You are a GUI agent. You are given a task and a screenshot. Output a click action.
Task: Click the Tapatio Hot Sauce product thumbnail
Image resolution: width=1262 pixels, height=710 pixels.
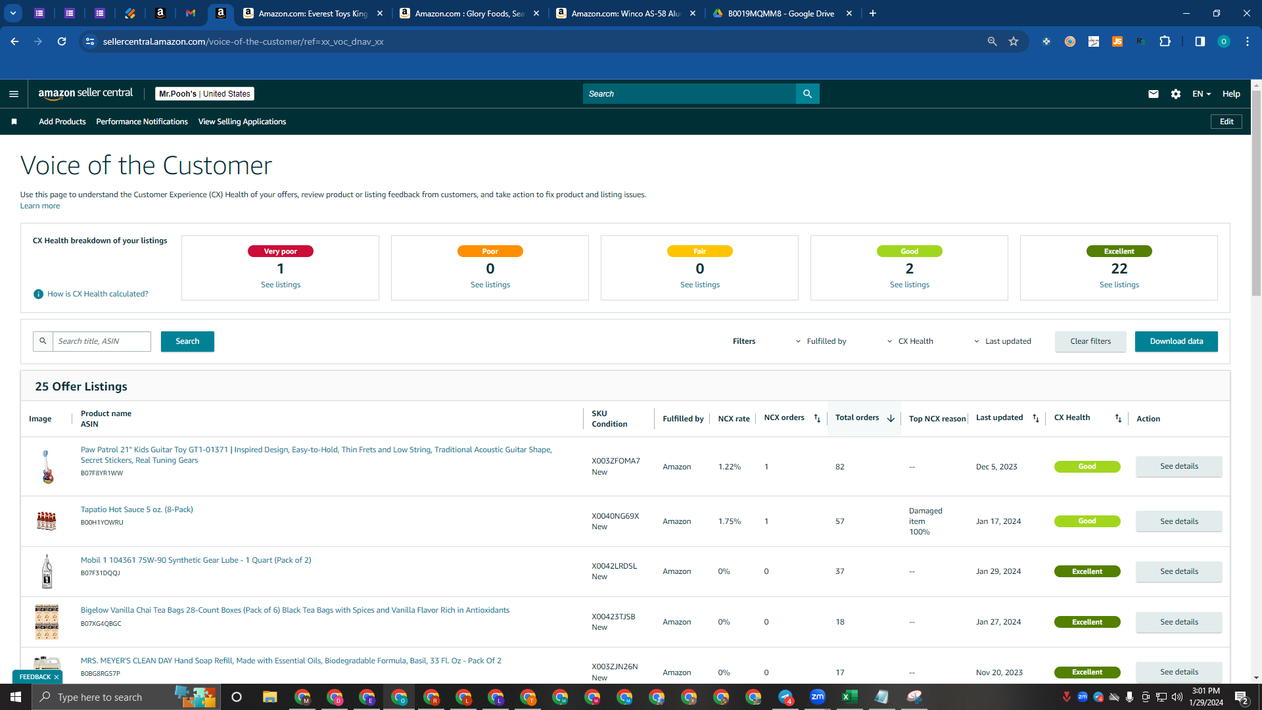point(47,521)
